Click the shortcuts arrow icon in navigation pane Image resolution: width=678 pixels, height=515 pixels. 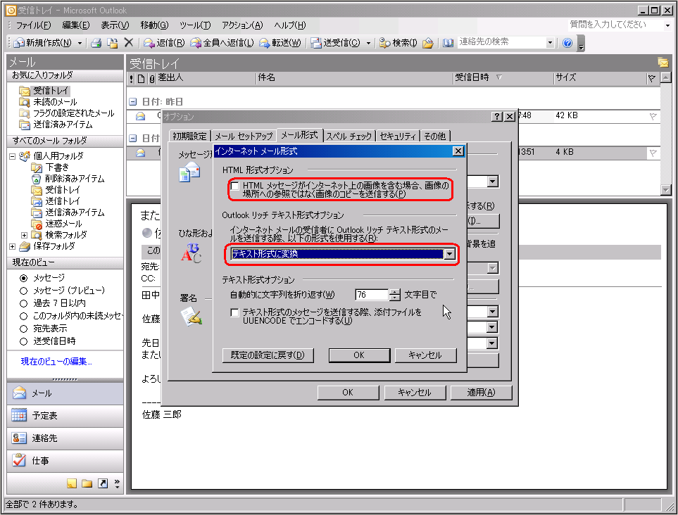coord(103,483)
